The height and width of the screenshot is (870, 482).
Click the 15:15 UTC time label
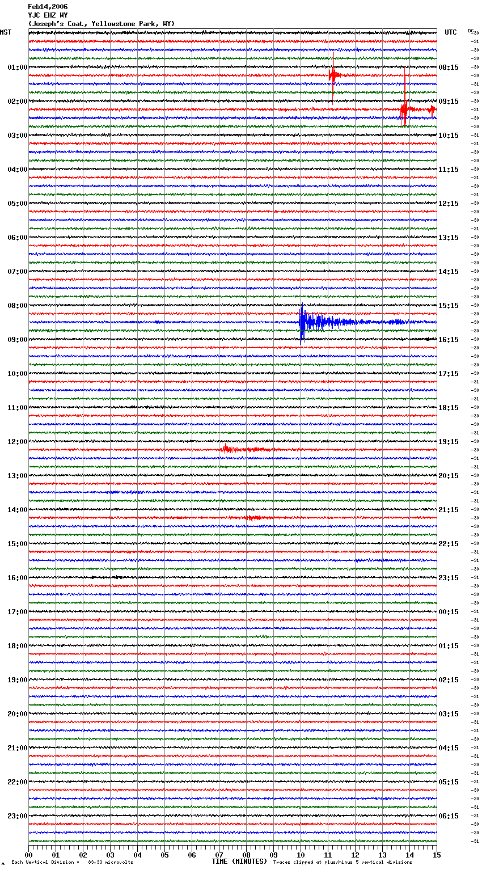click(449, 306)
